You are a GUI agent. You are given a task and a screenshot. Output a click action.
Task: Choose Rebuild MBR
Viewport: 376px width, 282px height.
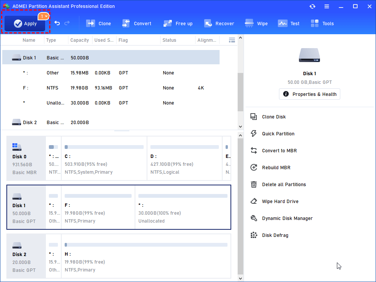click(x=276, y=167)
